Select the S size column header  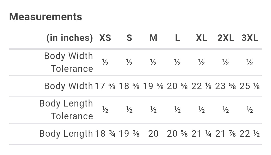tap(129, 38)
